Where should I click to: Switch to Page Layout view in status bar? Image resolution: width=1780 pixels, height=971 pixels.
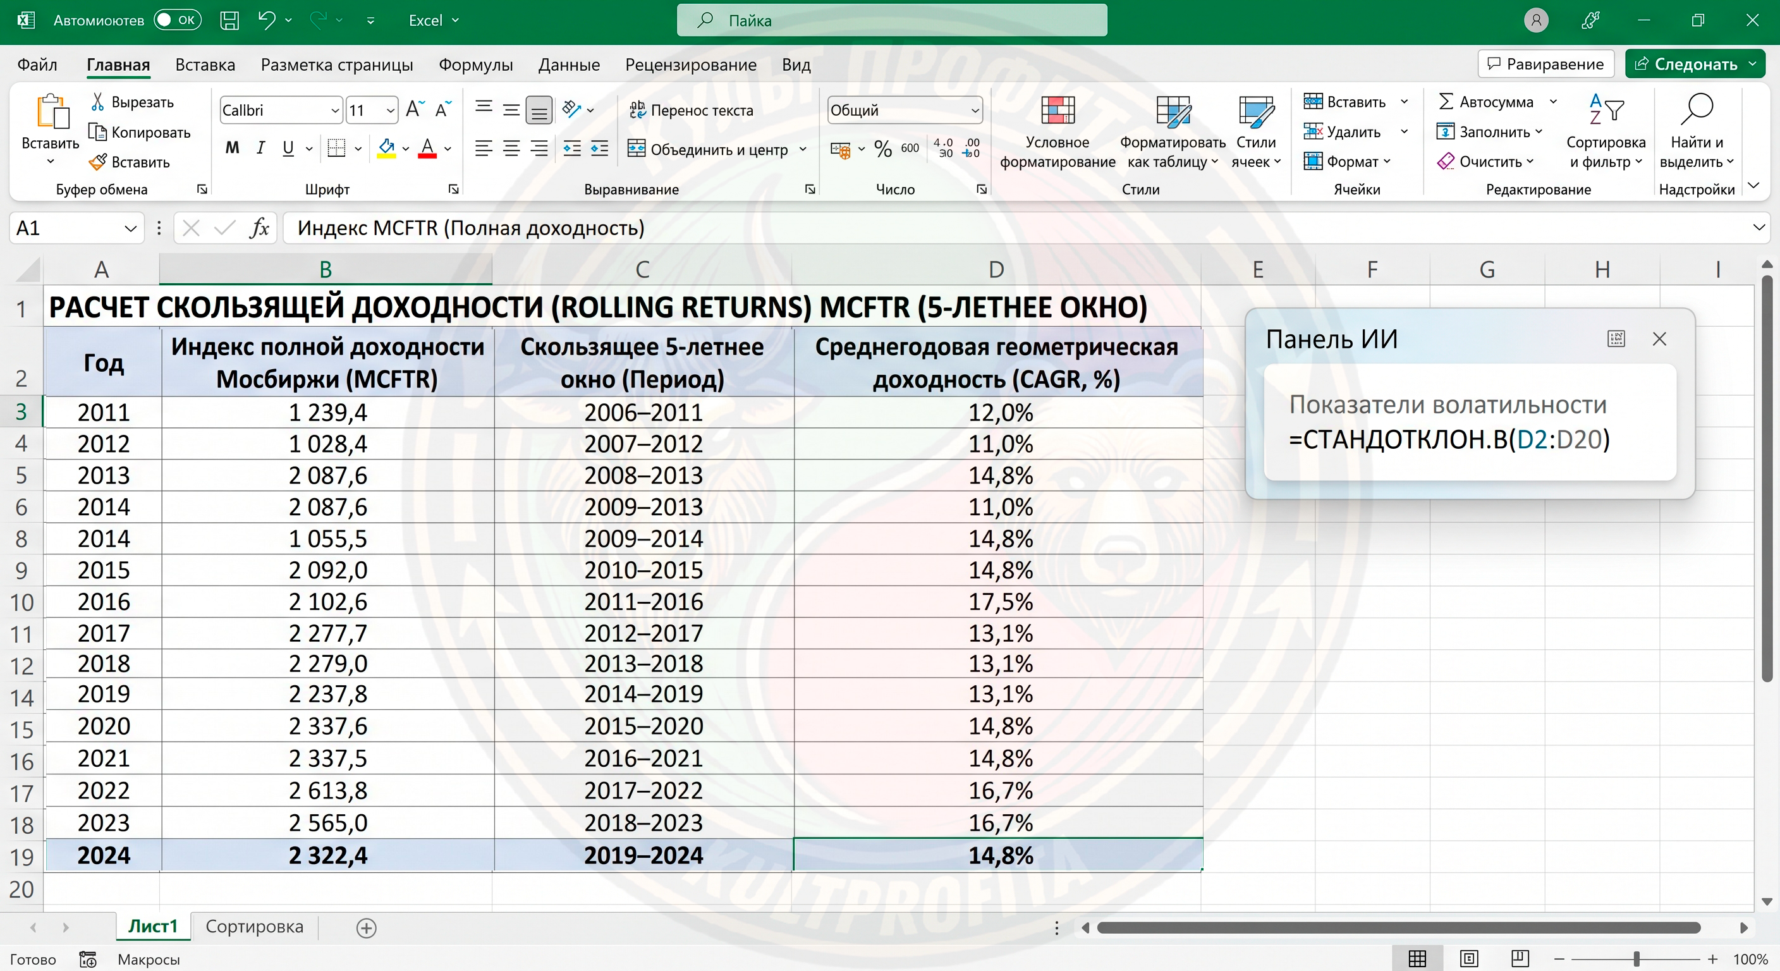pos(1469,958)
